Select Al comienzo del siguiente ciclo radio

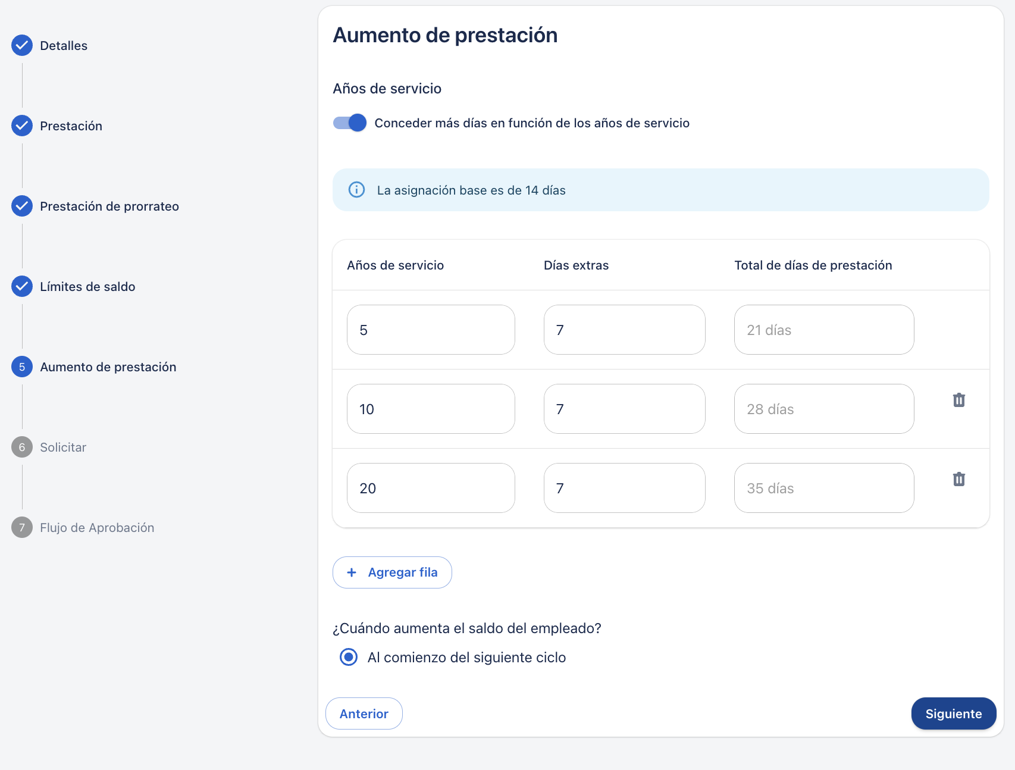[349, 657]
